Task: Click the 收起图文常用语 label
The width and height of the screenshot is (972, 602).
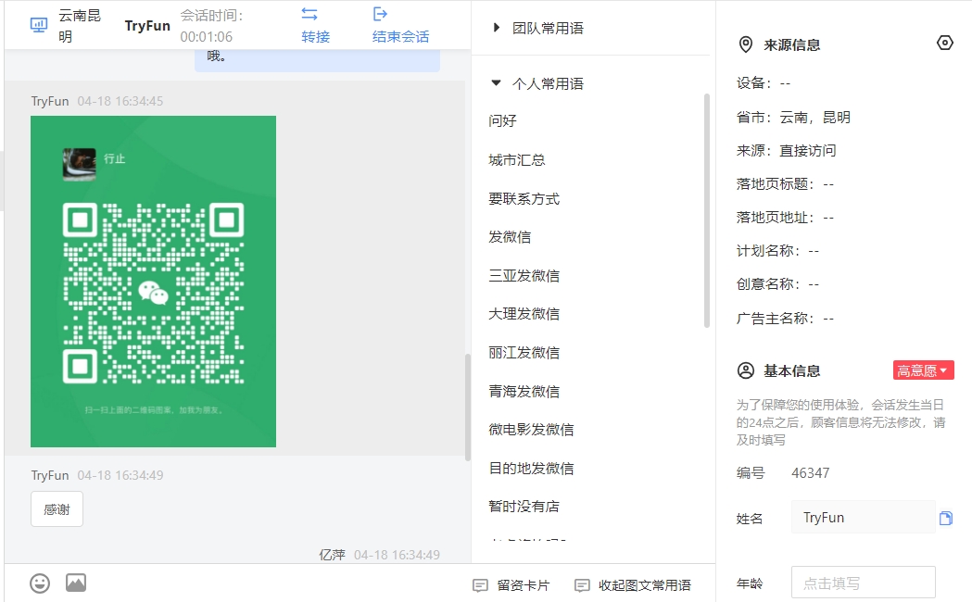Action: pyautogui.click(x=645, y=585)
